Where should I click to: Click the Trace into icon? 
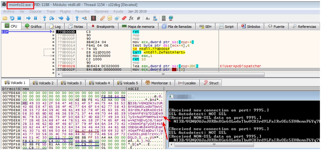(x=61, y=18)
